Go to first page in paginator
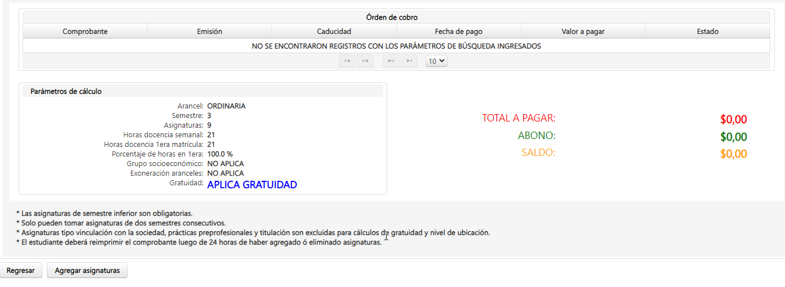The width and height of the screenshot is (785, 287). tap(347, 61)
